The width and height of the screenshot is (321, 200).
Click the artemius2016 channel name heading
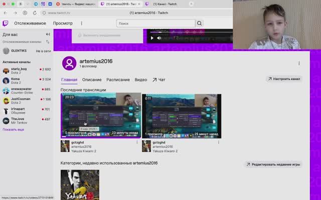coord(96,61)
